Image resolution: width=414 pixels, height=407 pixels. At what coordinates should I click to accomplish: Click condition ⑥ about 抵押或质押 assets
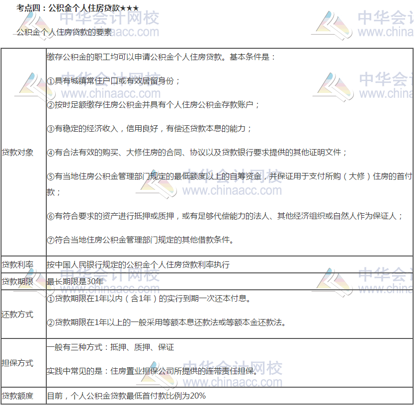[x=224, y=216]
